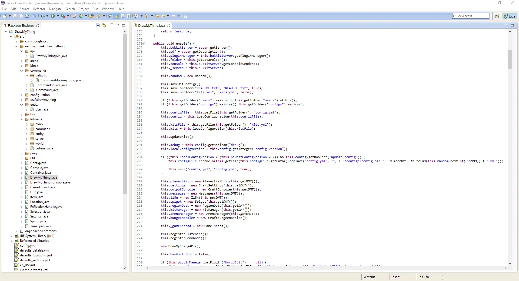Click the Open Type folder icon
Image resolution: width=519 pixels, height=281 pixels.
pyautogui.click(x=92, y=16)
